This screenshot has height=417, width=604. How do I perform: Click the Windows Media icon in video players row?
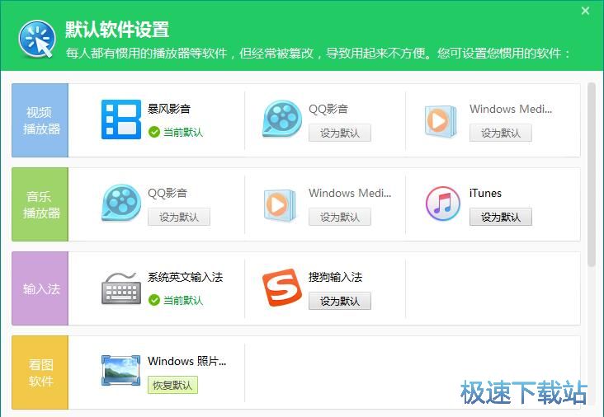(441, 121)
